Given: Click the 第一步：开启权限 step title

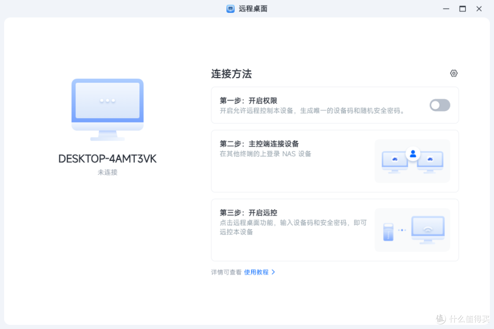Looking at the screenshot, I should pyautogui.click(x=248, y=101).
